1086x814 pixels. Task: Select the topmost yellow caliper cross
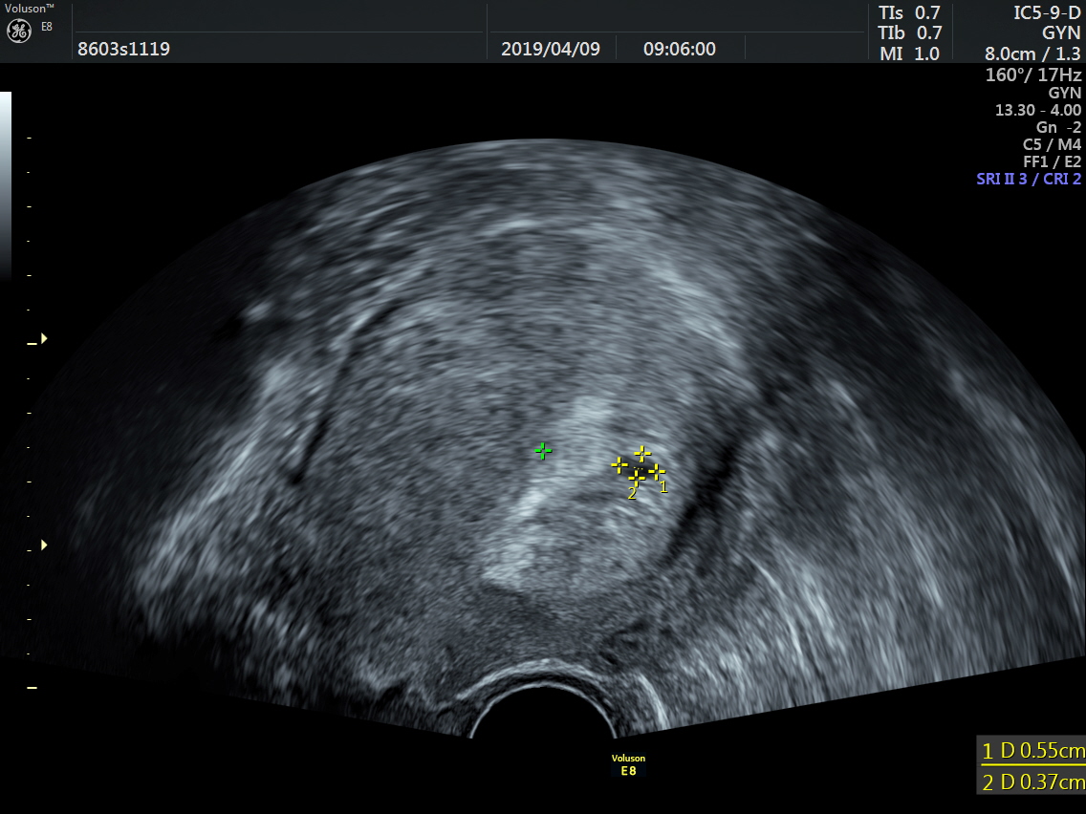(642, 453)
